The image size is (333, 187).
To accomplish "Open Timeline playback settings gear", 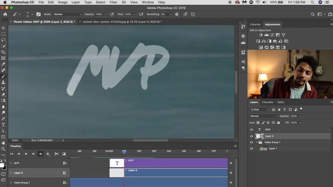I will click(x=48, y=154).
